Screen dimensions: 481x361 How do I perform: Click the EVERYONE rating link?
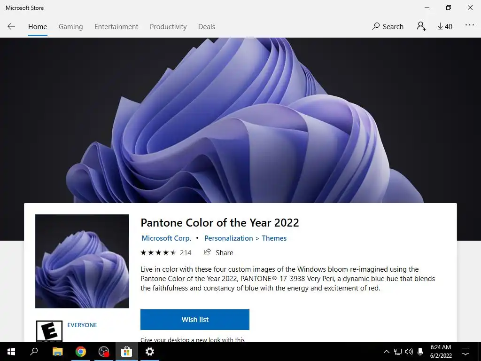tap(82, 325)
